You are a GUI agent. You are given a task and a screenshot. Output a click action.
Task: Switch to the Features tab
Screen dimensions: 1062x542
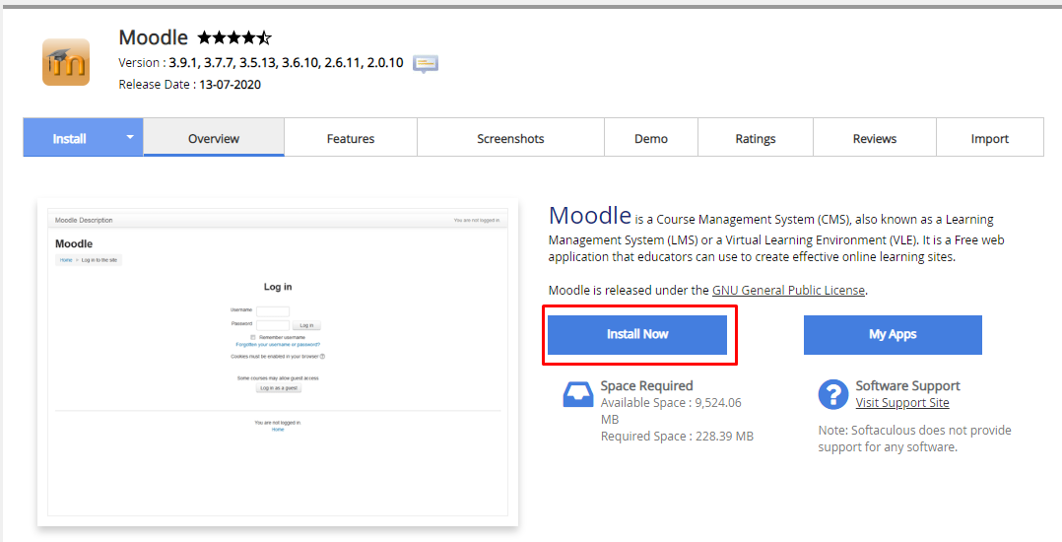click(351, 138)
